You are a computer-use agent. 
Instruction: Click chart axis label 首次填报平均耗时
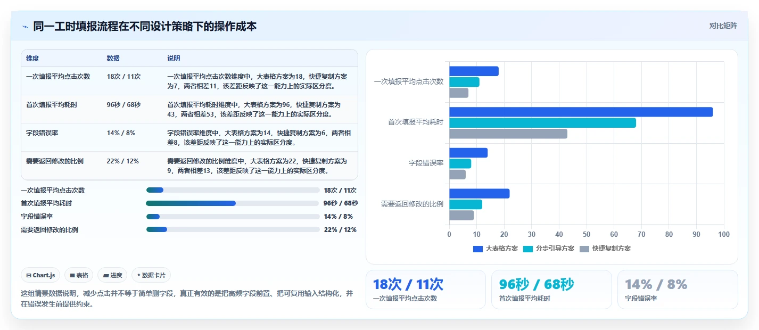click(416, 122)
